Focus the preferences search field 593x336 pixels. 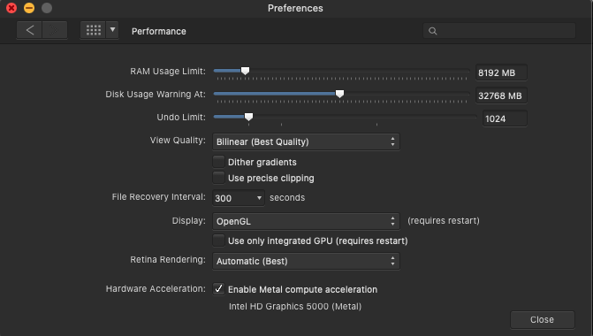click(x=499, y=31)
